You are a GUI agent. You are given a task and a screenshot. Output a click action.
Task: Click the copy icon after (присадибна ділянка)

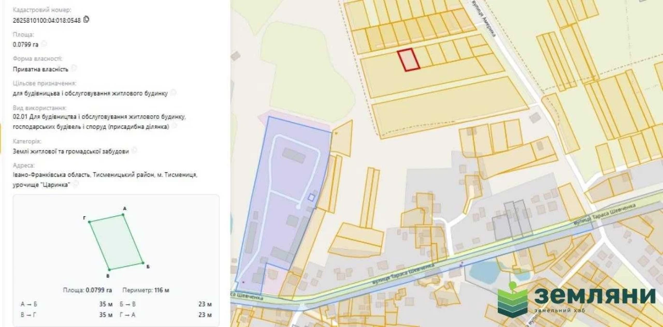[x=175, y=126]
